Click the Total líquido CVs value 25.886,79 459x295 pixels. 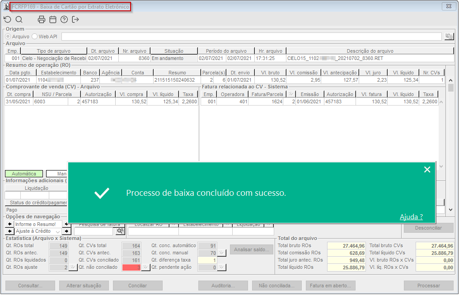pyautogui.click(x=435, y=253)
